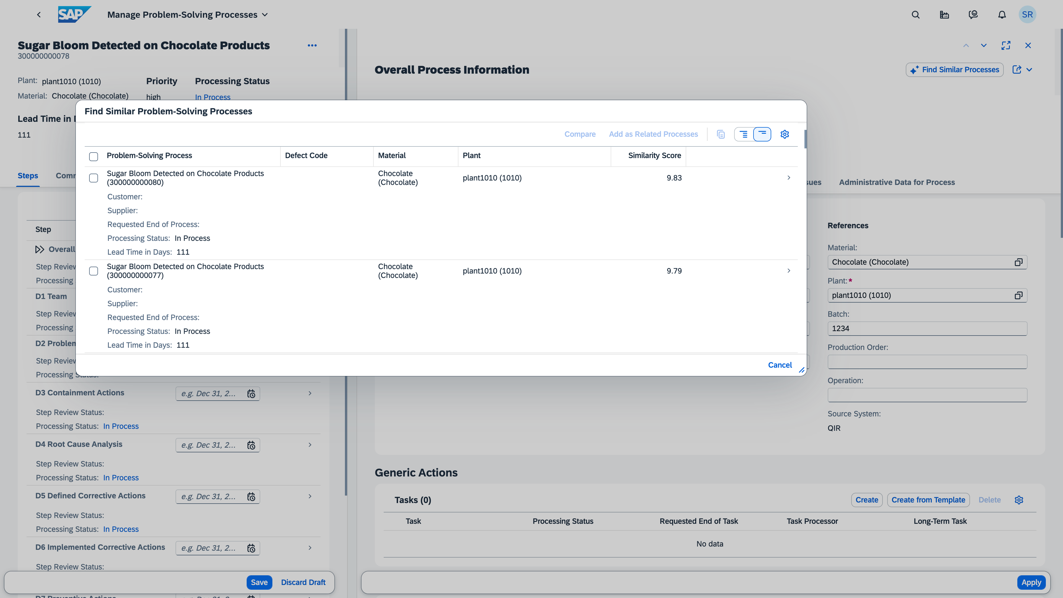1063x598 pixels.
Task: Check process 300000000080 row checkbox
Action: 94,178
